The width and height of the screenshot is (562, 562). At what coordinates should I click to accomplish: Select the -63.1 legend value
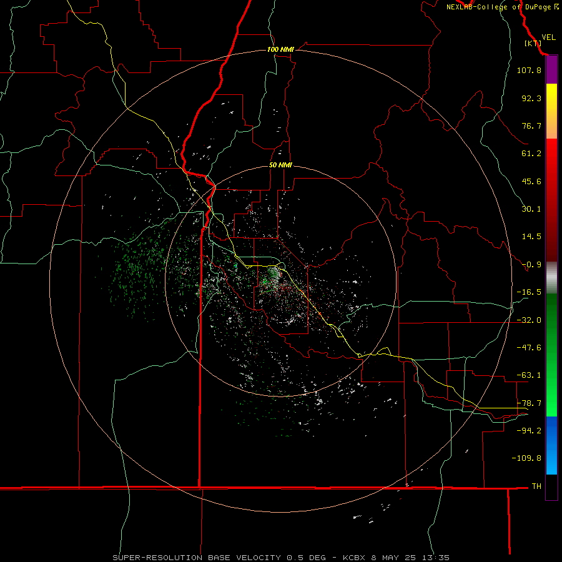pyautogui.click(x=529, y=375)
